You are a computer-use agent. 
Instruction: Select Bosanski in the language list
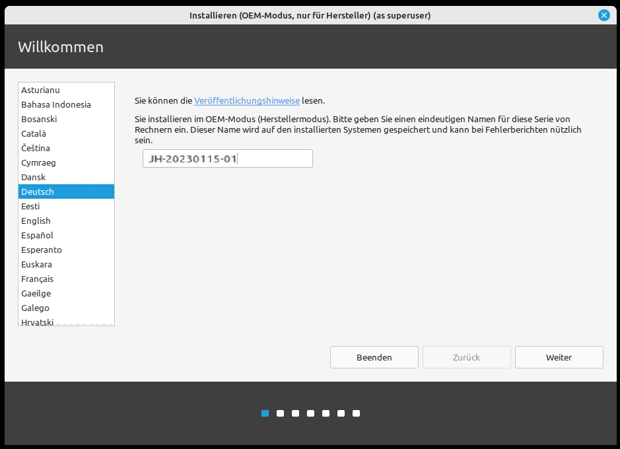coord(39,119)
